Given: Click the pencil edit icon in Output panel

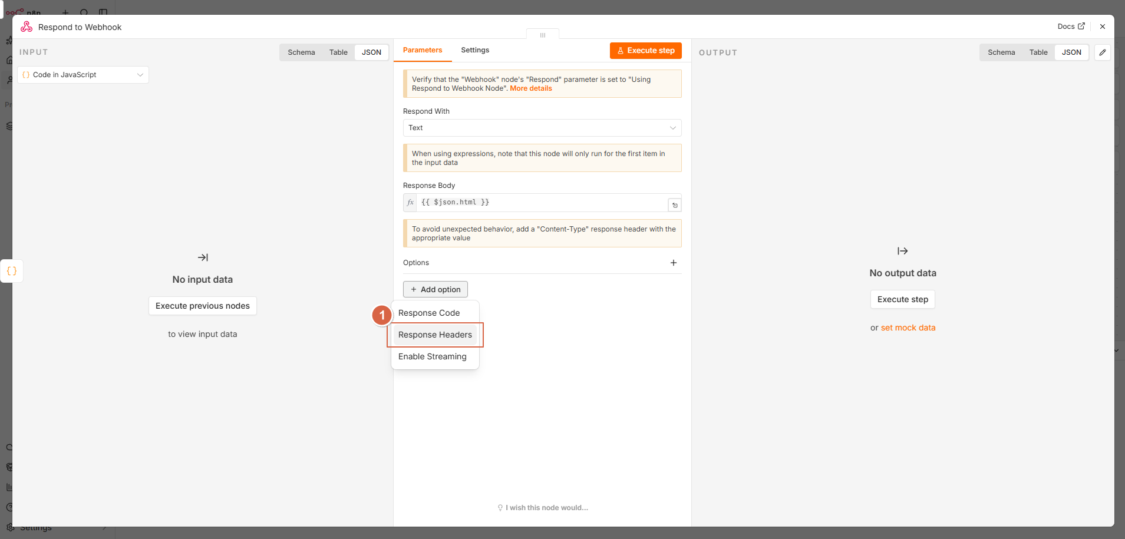Looking at the screenshot, I should [1103, 52].
